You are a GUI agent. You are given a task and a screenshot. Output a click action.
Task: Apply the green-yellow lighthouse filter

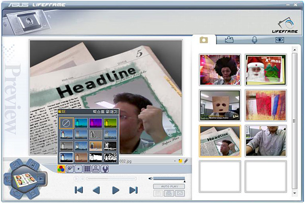tap(110, 123)
